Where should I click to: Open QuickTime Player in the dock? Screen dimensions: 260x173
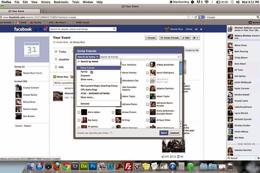(173, 166)
